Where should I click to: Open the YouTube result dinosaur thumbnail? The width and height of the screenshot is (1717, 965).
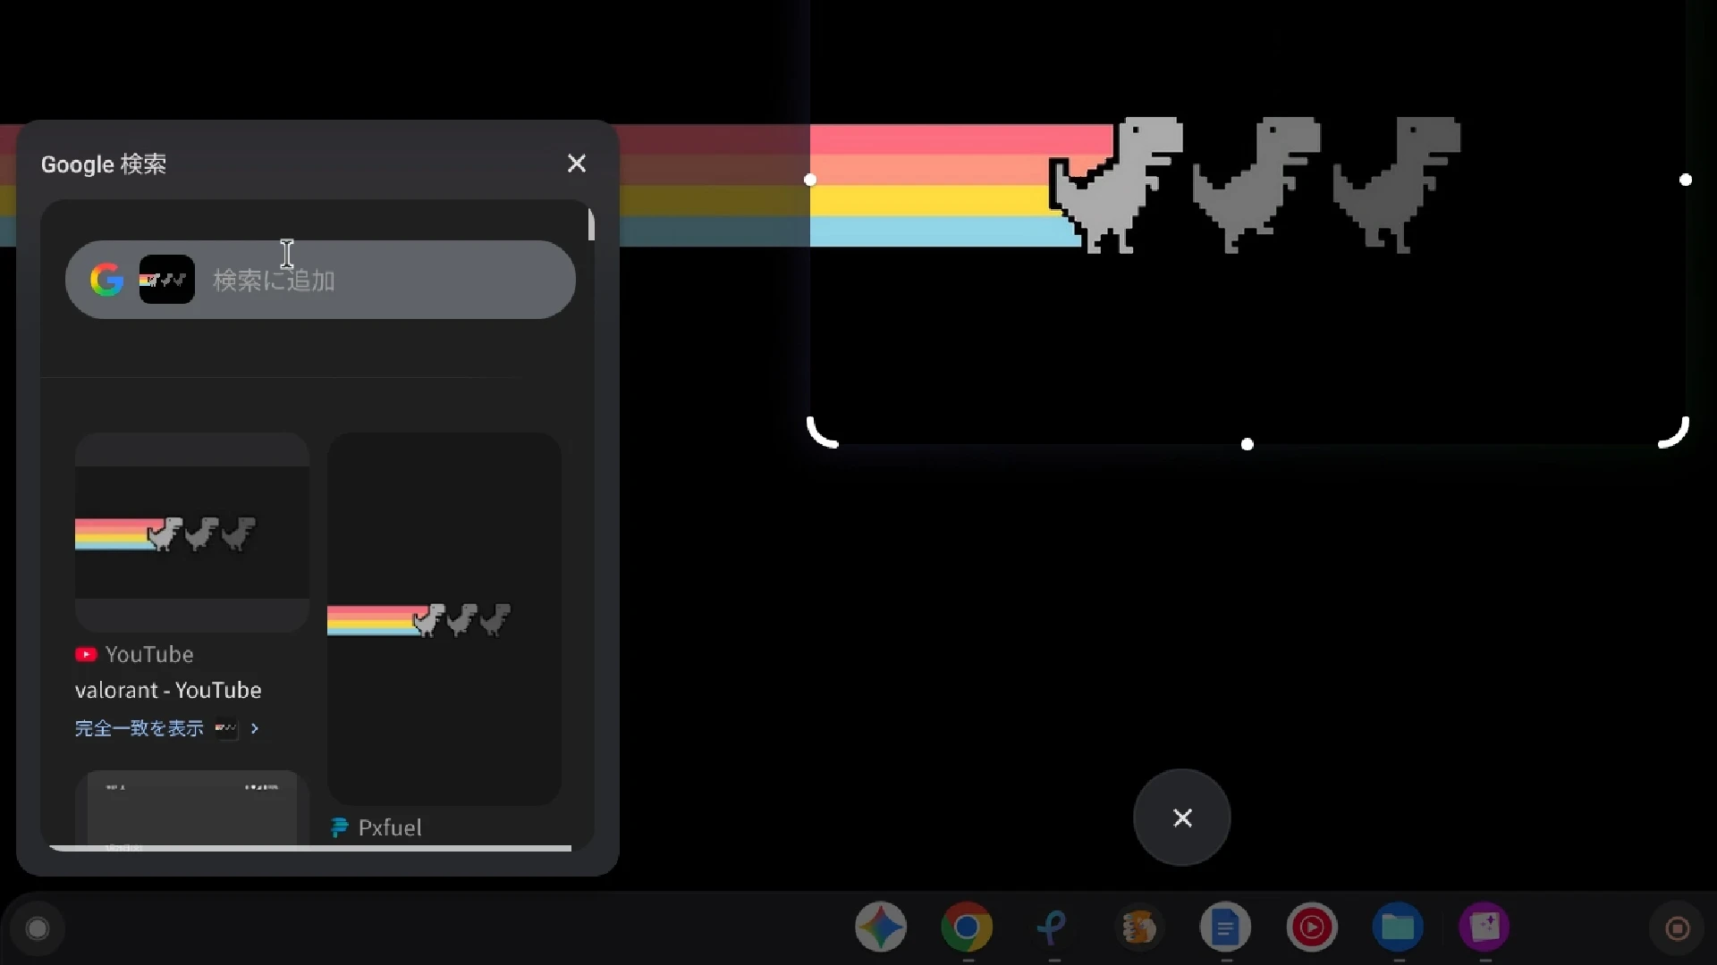192,533
